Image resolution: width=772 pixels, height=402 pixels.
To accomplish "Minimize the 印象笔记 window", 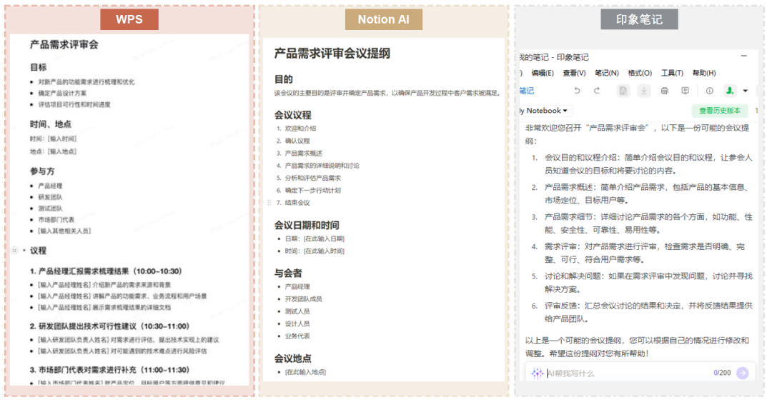I will [743, 56].
